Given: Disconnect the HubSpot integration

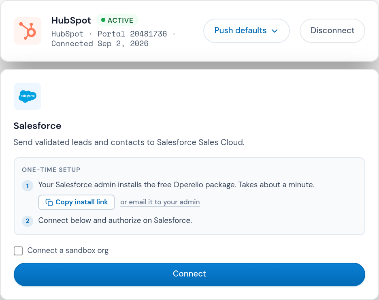Looking at the screenshot, I should pos(332,31).
